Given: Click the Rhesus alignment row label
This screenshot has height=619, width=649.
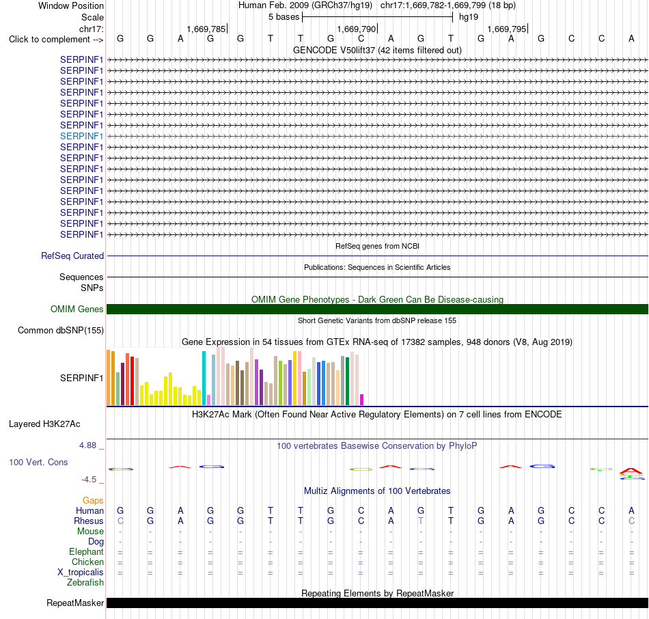Looking at the screenshot, I should [89, 521].
